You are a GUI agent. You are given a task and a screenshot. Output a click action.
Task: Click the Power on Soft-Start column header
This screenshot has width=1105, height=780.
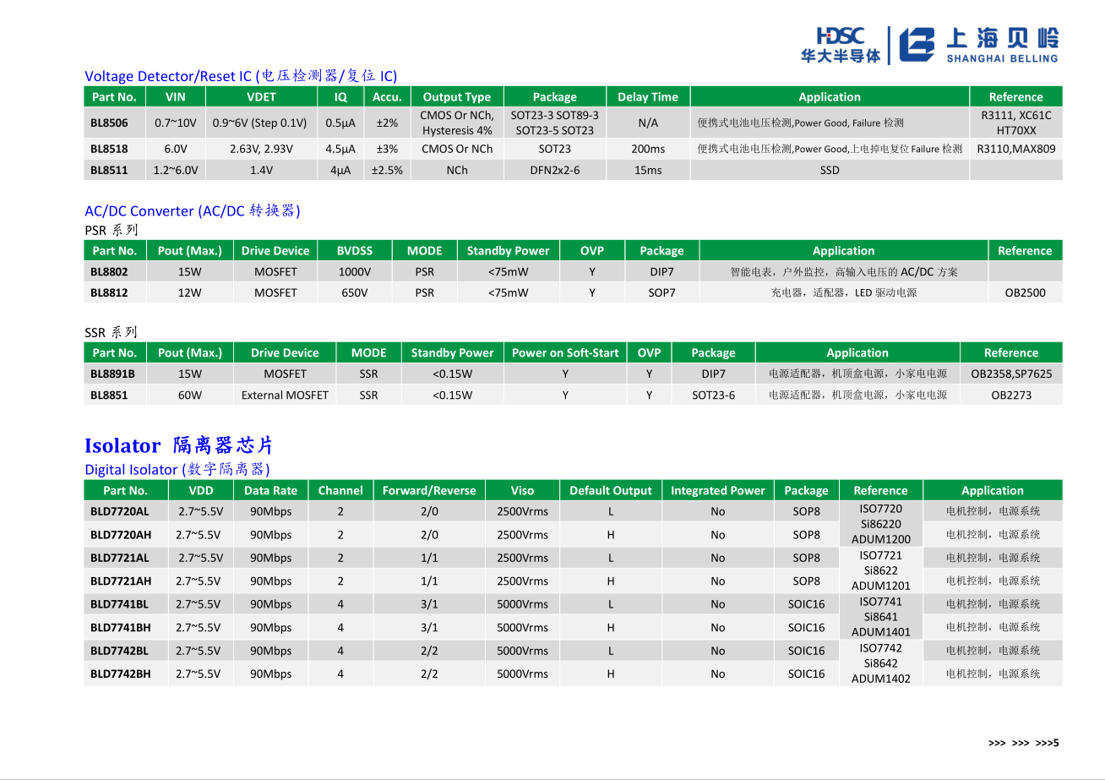point(565,352)
